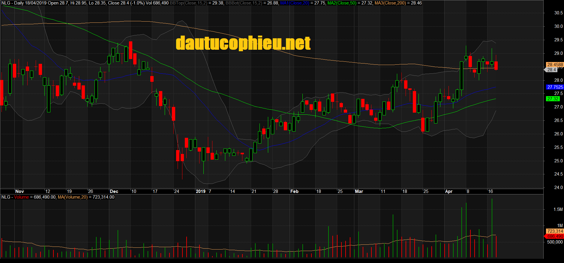
Task: Click the blue 27.7525 price tag
Action: coord(555,87)
